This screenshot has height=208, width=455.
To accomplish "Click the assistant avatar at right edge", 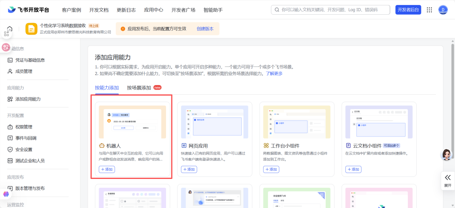I will [447, 155].
